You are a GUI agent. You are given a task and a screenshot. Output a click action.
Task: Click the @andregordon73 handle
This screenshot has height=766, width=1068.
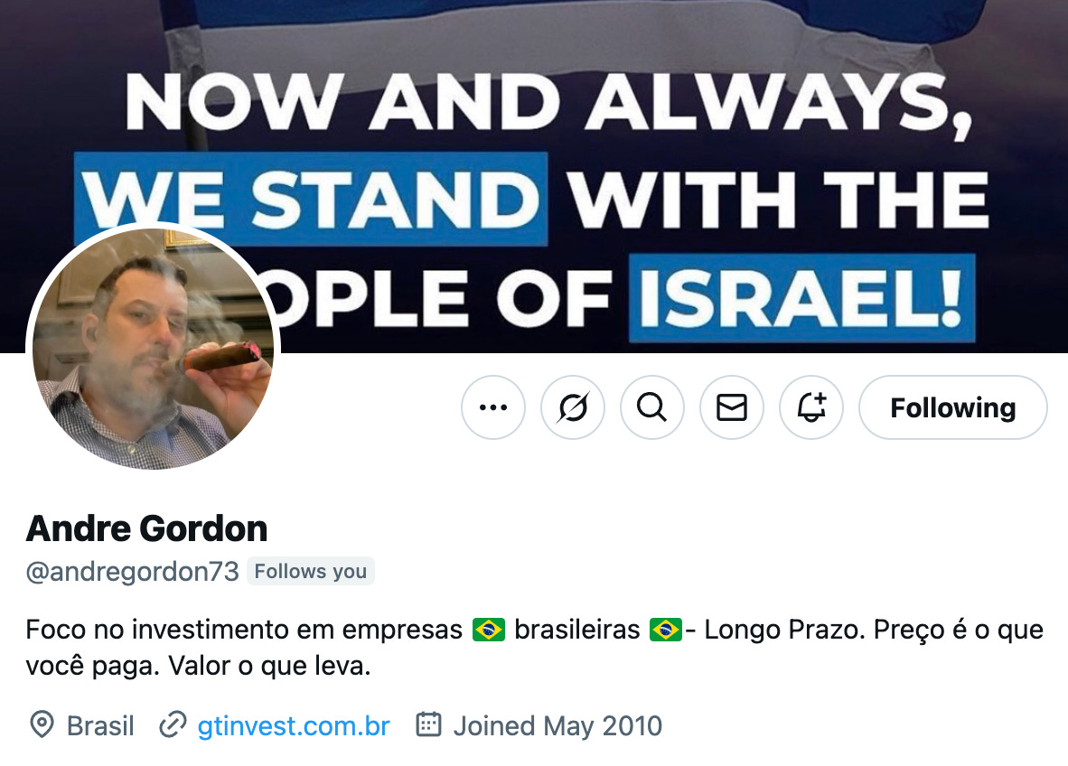tap(132, 571)
